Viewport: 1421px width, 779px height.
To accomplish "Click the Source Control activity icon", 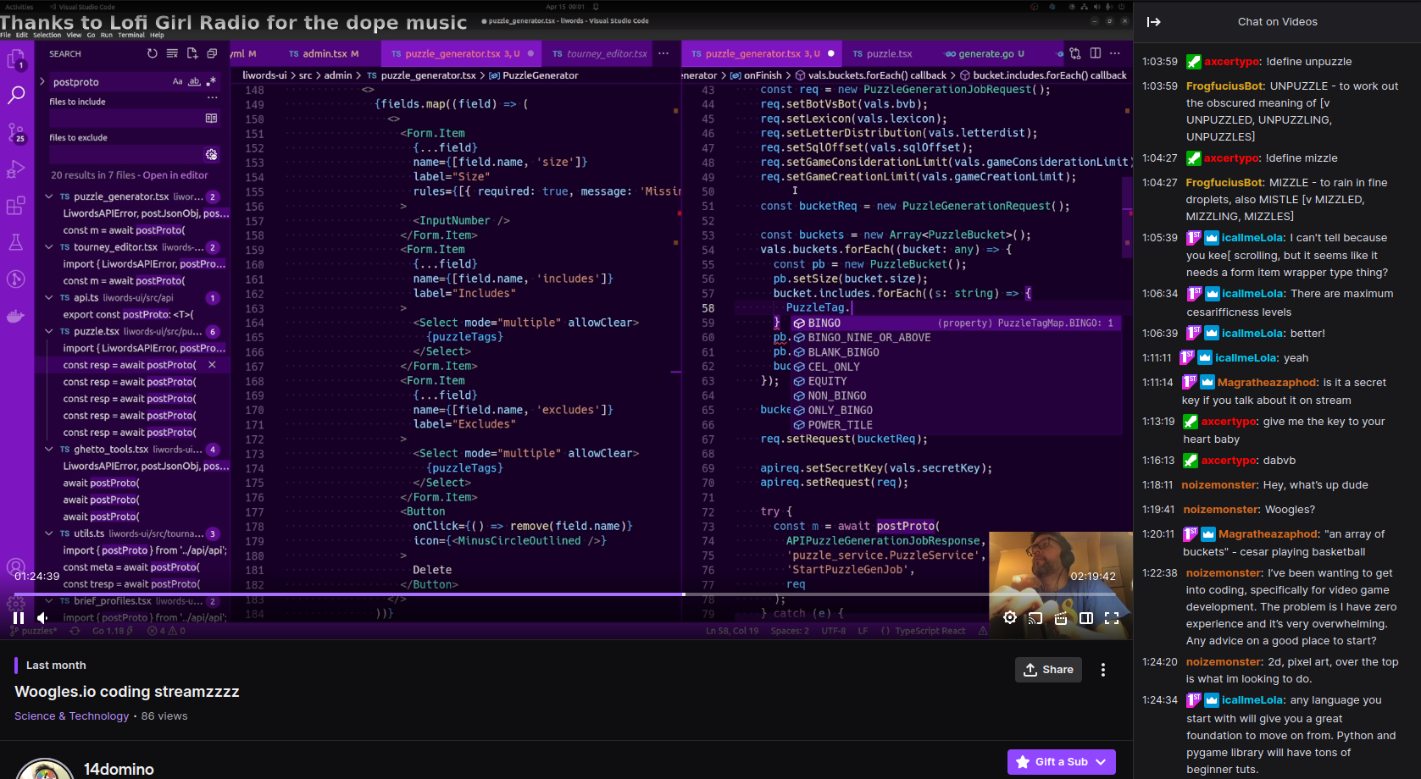I will 16,133.
